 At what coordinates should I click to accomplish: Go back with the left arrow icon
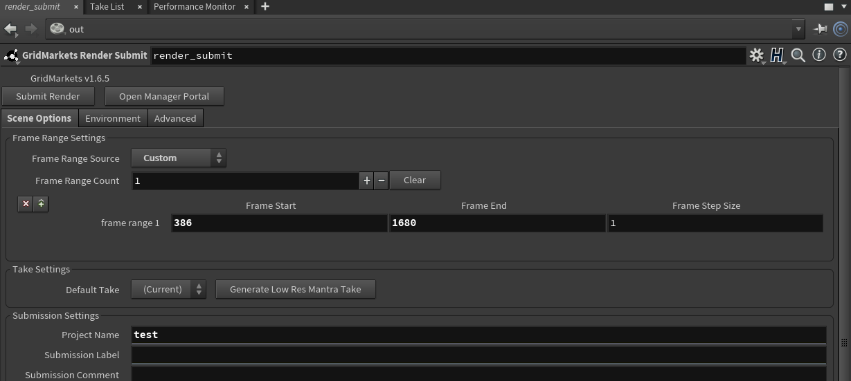point(10,29)
